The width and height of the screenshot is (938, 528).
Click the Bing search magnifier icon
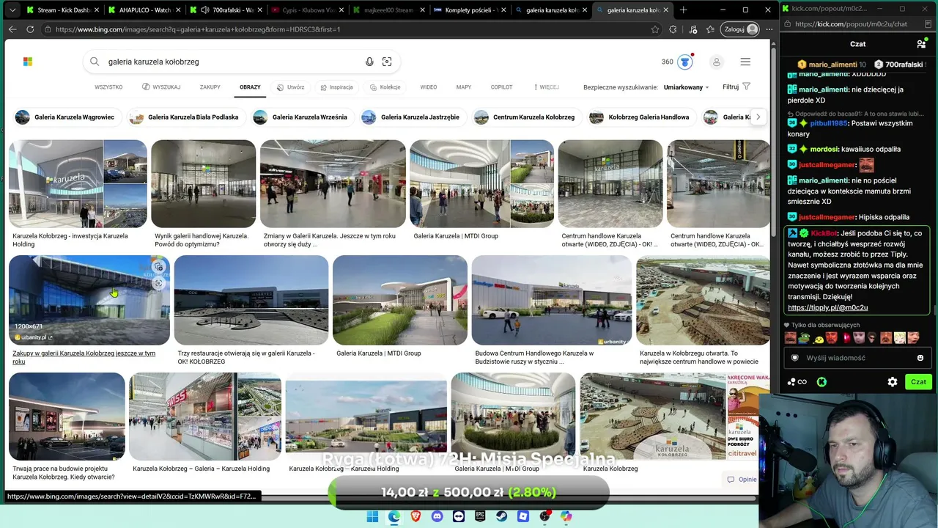click(95, 62)
